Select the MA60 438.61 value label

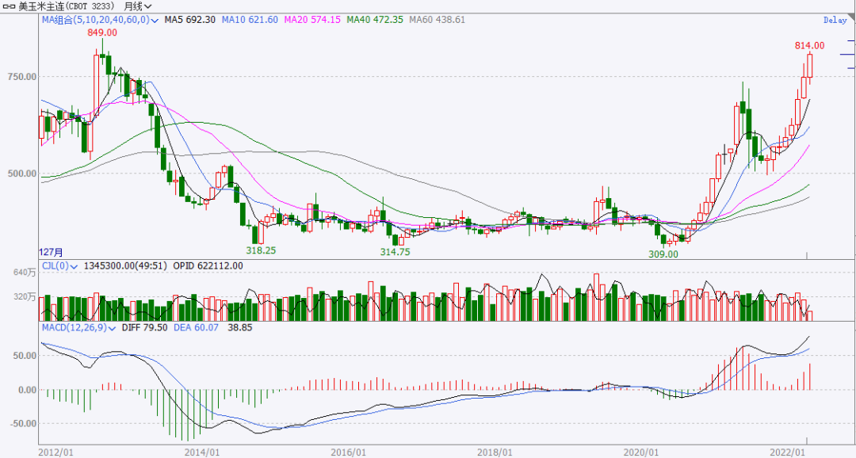(x=438, y=20)
